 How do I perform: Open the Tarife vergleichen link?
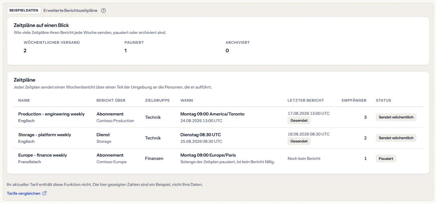click(x=27, y=193)
